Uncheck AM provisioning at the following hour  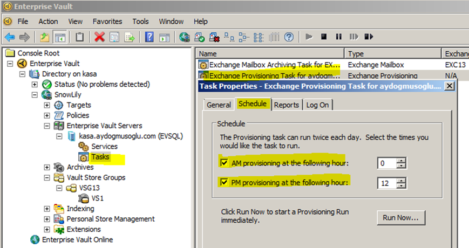click(224, 163)
